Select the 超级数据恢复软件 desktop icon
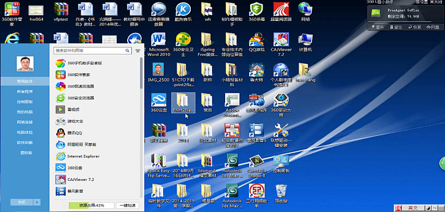Screen dimensions: 445x212 tap(233, 135)
